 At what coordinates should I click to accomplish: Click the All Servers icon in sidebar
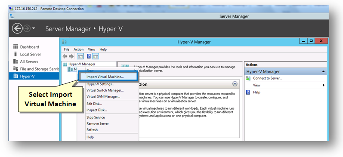point(15,62)
